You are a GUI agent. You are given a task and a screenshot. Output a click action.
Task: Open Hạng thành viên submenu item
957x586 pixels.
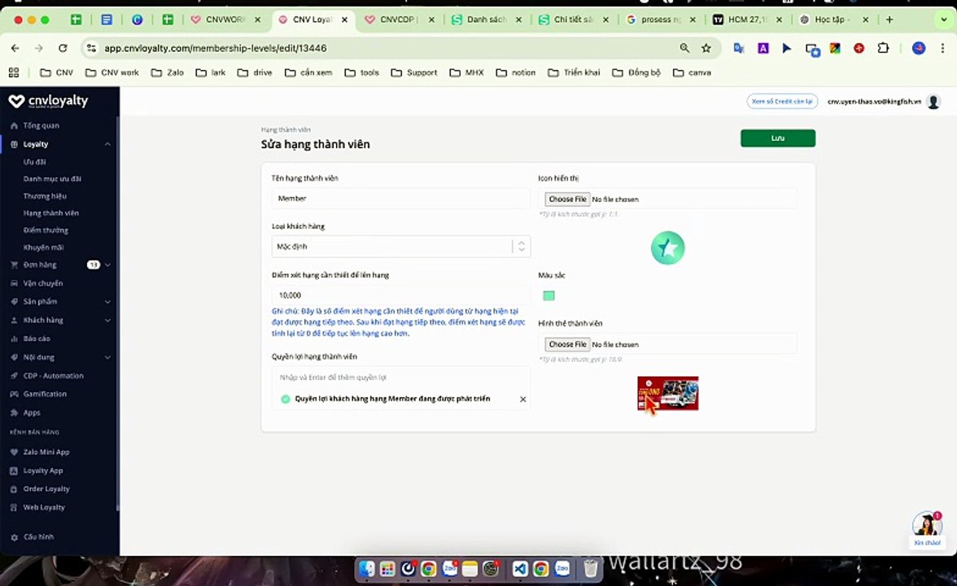coord(50,213)
